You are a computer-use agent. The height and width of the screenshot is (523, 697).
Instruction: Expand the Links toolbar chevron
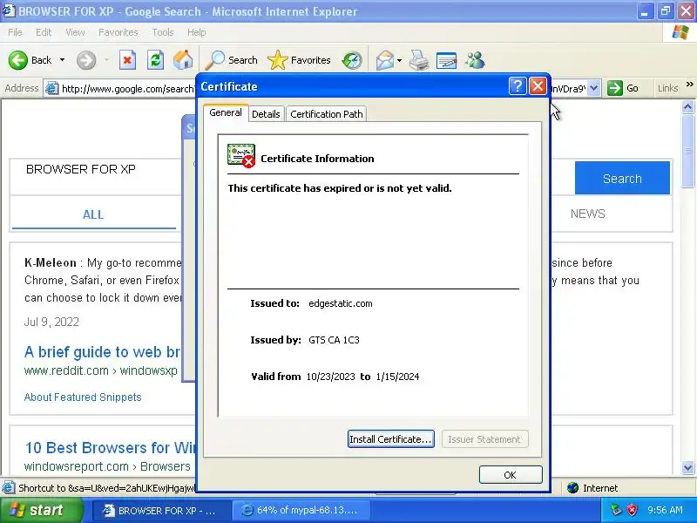[689, 84]
